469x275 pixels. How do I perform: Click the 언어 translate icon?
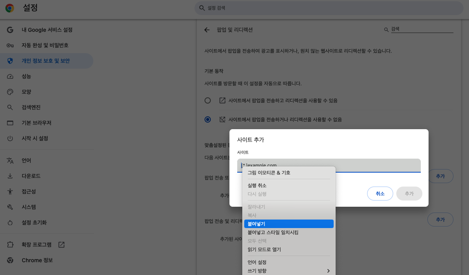pyautogui.click(x=10, y=161)
